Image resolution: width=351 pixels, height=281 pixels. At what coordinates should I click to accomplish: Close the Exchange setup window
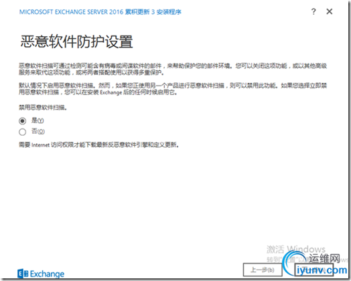[x=330, y=11]
